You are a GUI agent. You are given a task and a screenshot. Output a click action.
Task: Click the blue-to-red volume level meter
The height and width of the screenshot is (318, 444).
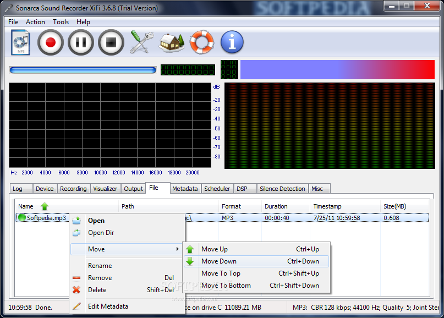[337, 69]
